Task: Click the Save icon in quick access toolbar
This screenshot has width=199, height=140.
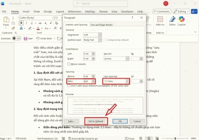Action: click(x=25, y=38)
